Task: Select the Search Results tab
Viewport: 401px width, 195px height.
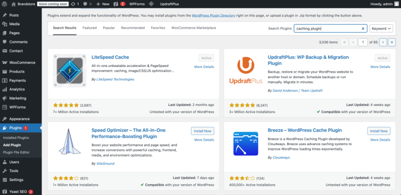Action: (65, 28)
